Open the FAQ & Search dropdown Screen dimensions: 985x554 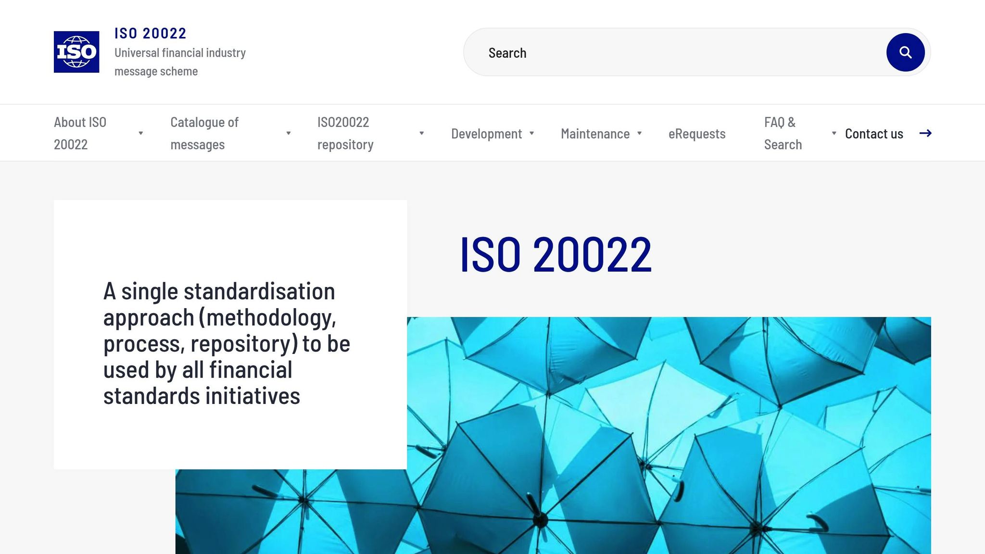pos(833,134)
